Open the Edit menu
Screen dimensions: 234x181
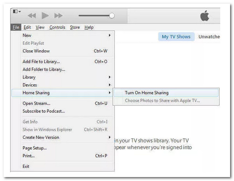[27, 27]
